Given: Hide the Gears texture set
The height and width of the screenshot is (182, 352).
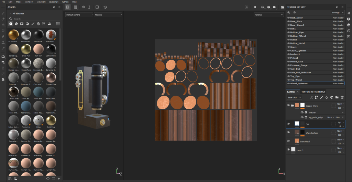Looking at the screenshot, I should point(288,47).
